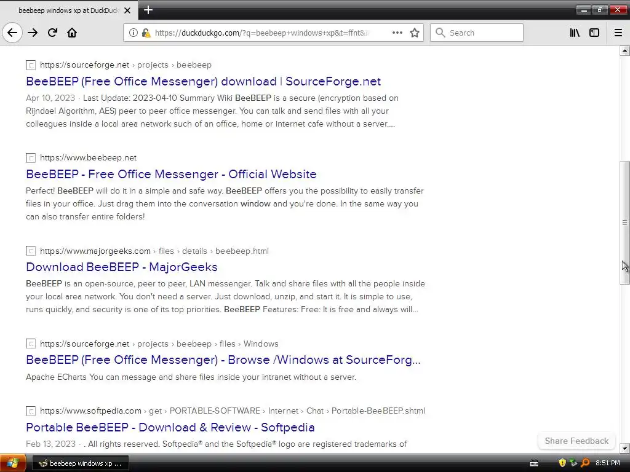Show site information icon in address bar
Viewport: 630px width, 472px height.
click(x=134, y=33)
